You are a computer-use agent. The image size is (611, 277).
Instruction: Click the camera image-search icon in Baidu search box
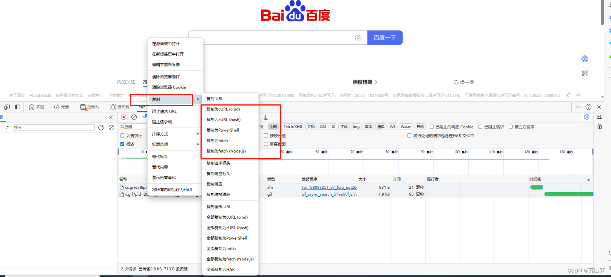358,38
